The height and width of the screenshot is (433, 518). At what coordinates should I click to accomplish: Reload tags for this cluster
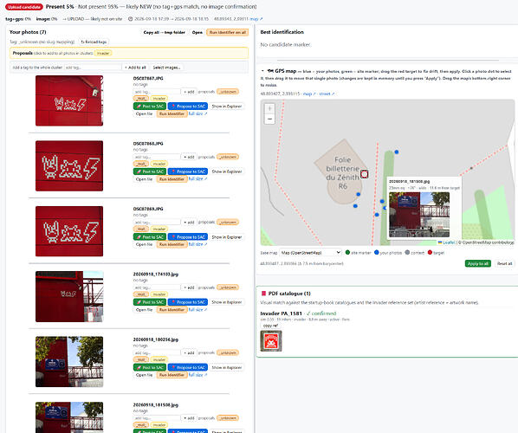tap(94, 42)
